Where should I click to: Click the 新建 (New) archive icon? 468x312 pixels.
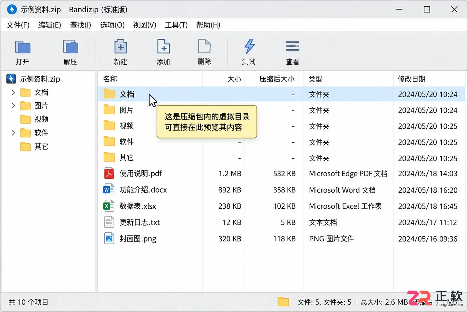click(121, 46)
